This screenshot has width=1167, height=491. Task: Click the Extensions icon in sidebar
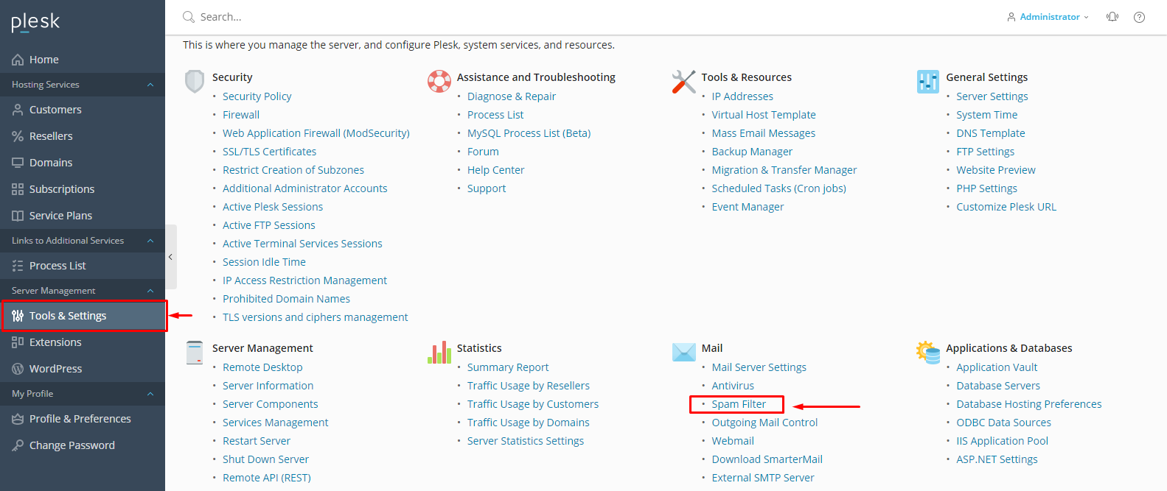[18, 342]
